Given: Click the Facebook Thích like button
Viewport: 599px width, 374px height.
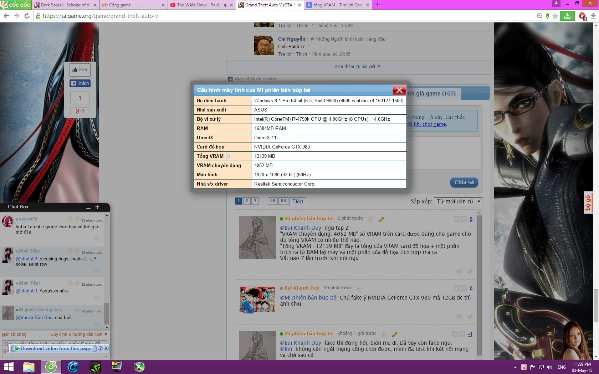Looking at the screenshot, I should point(80,83).
